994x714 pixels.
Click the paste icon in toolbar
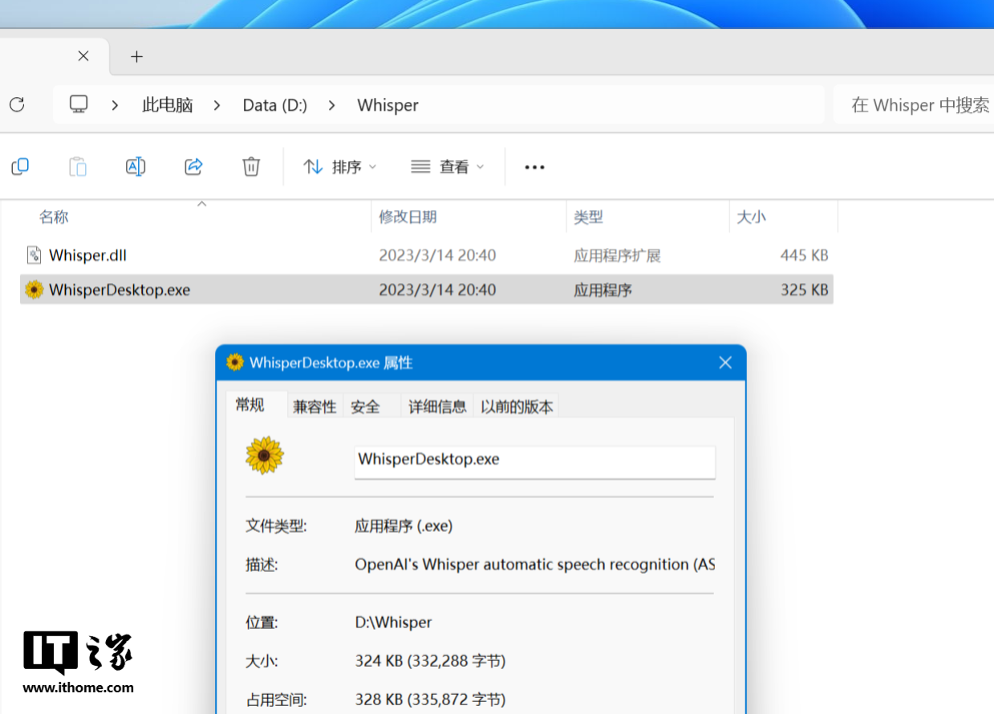point(78,167)
